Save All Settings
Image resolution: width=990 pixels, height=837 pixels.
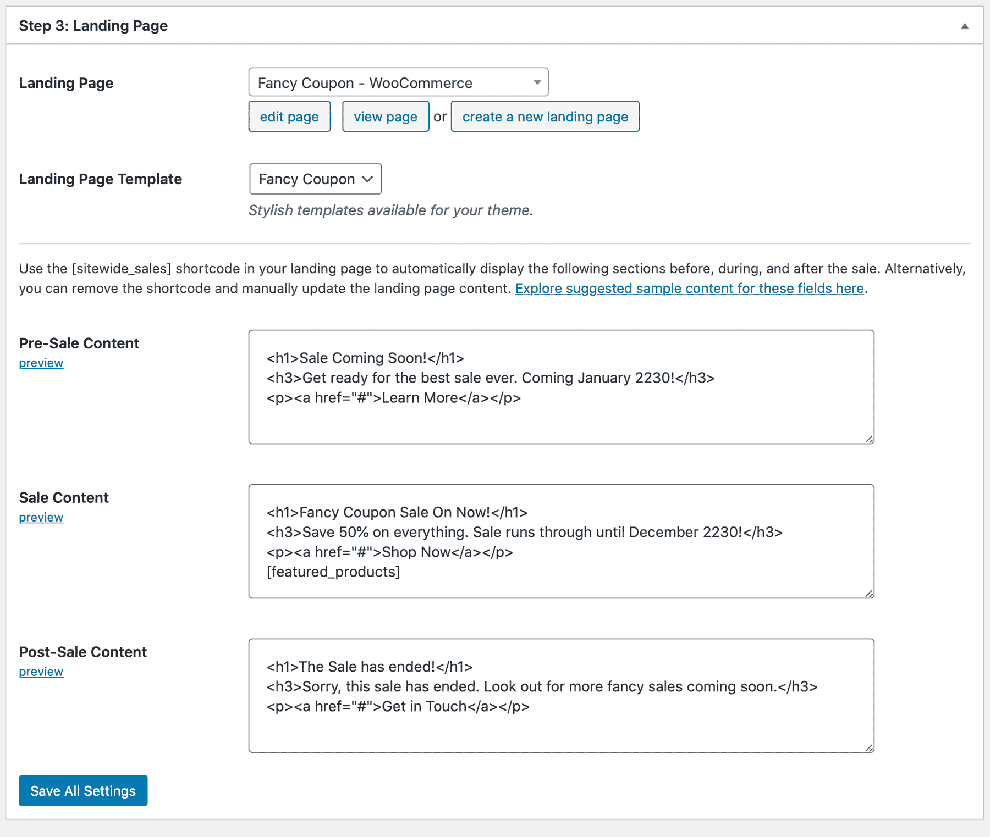(83, 790)
